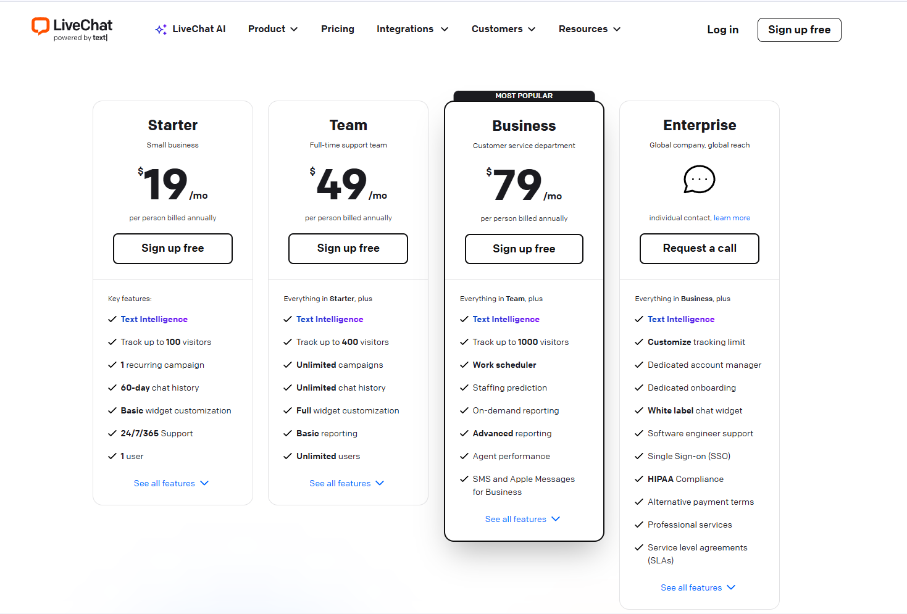Expand Starter plan's See all features
The height and width of the screenshot is (614, 907).
click(x=172, y=483)
